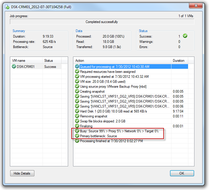Click the VM name column header

point(26,61)
